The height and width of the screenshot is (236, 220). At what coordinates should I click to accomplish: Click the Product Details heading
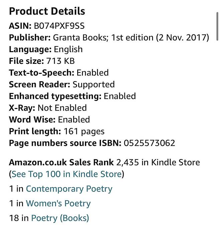click(47, 11)
